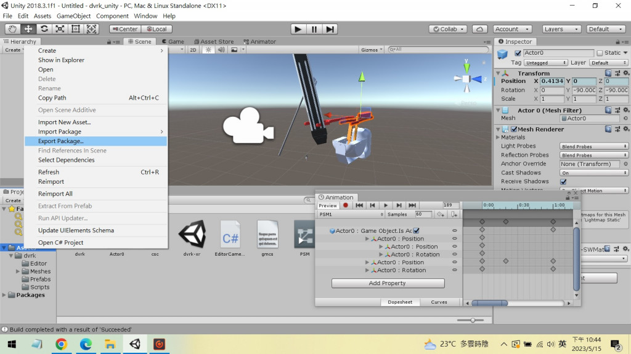
Task: Add keyframe button in Animation window
Action: (441, 214)
